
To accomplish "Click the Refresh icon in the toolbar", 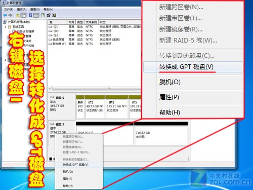I will pos(43,15).
